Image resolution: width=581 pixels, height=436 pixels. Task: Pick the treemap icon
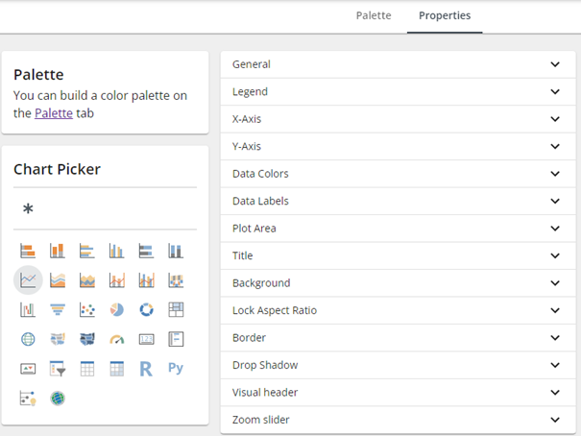tap(176, 309)
